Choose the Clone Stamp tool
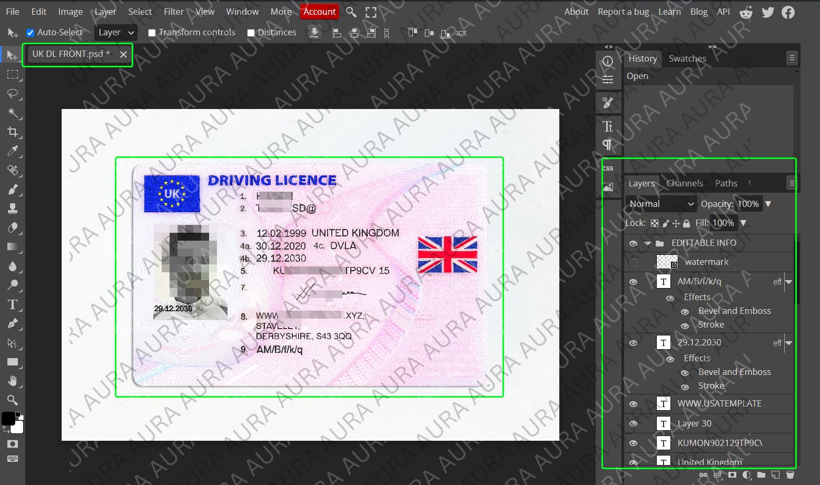The image size is (820, 485). (x=12, y=209)
